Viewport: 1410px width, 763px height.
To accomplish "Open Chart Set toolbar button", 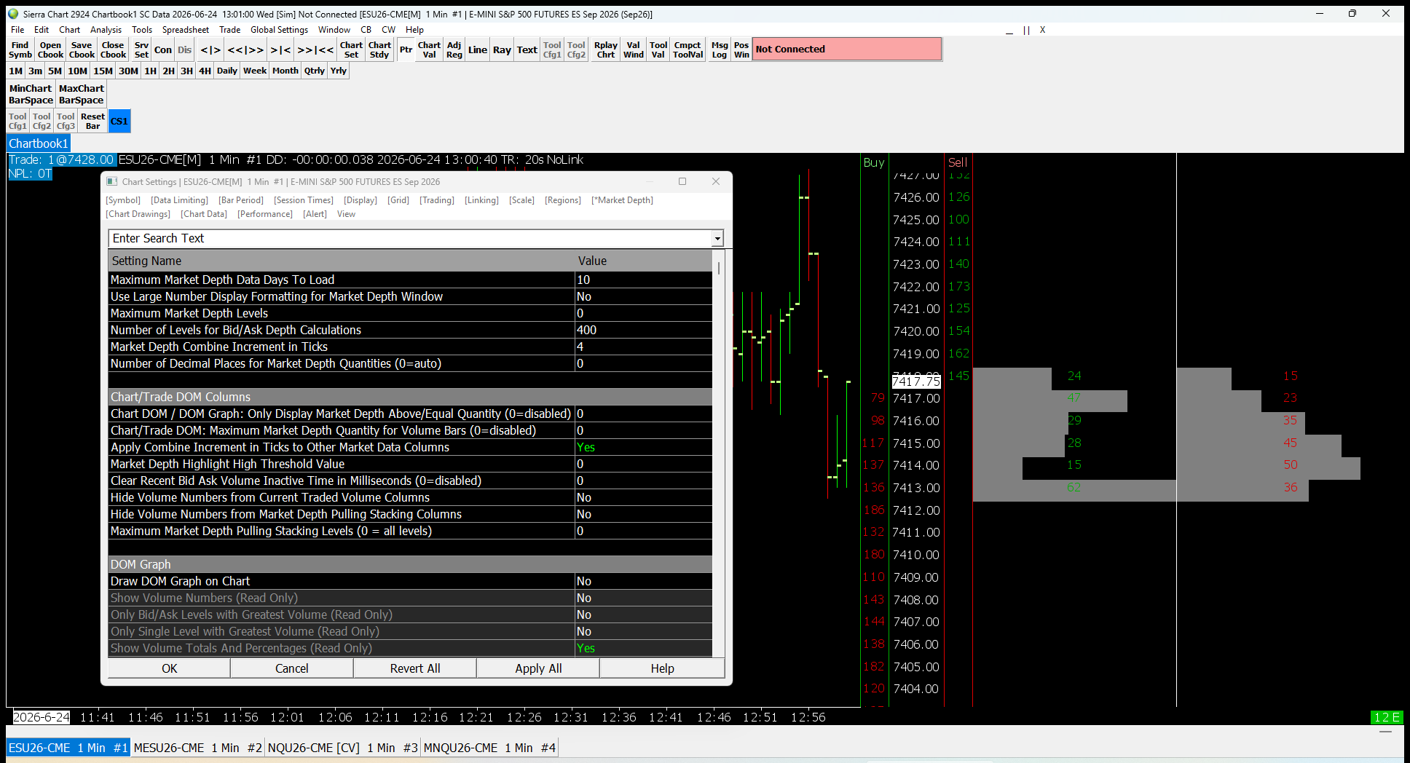I will pos(351,50).
